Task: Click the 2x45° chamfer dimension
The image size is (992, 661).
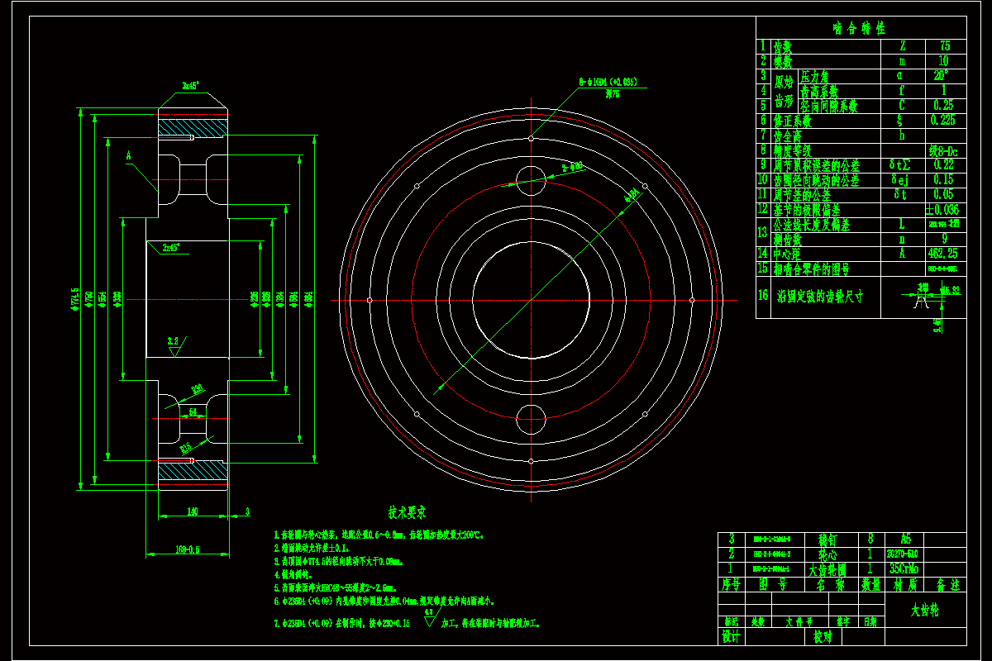Action: 172,246
